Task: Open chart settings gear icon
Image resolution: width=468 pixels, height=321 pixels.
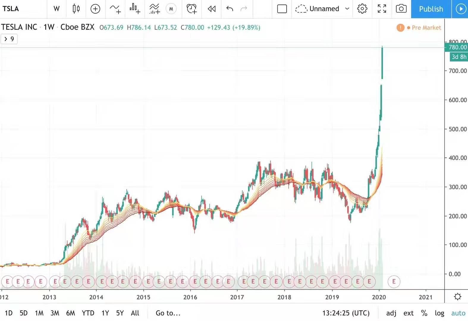Action: (x=362, y=9)
